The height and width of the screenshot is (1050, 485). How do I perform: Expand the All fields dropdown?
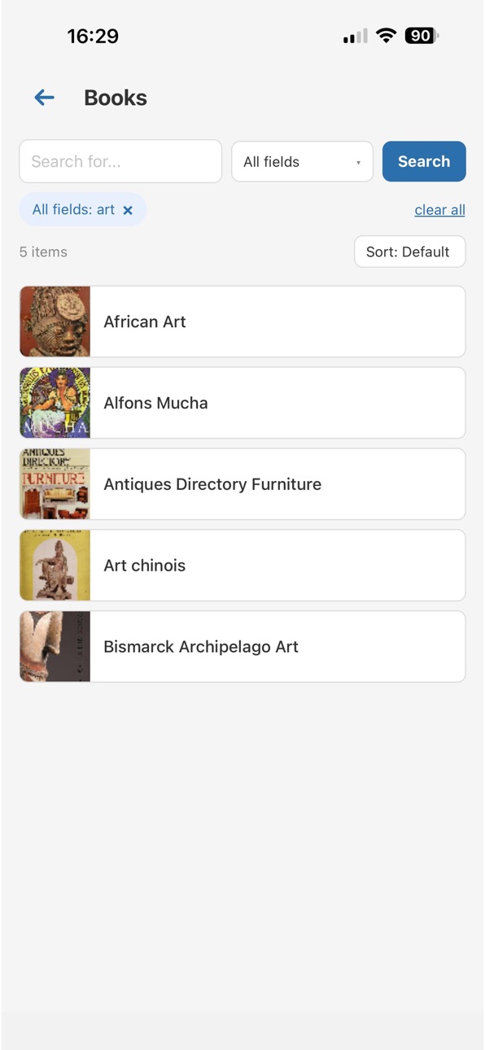(302, 161)
